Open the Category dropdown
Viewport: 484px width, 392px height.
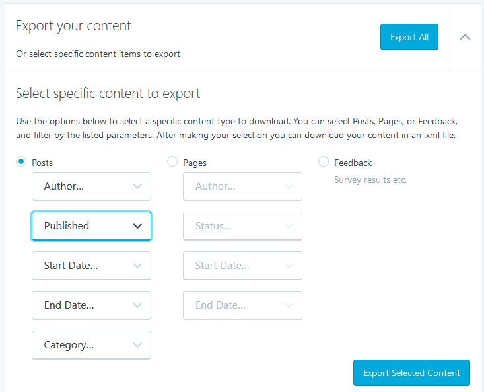click(x=91, y=345)
